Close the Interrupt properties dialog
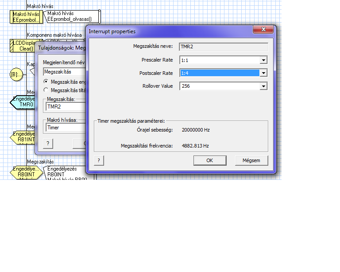 point(263,29)
